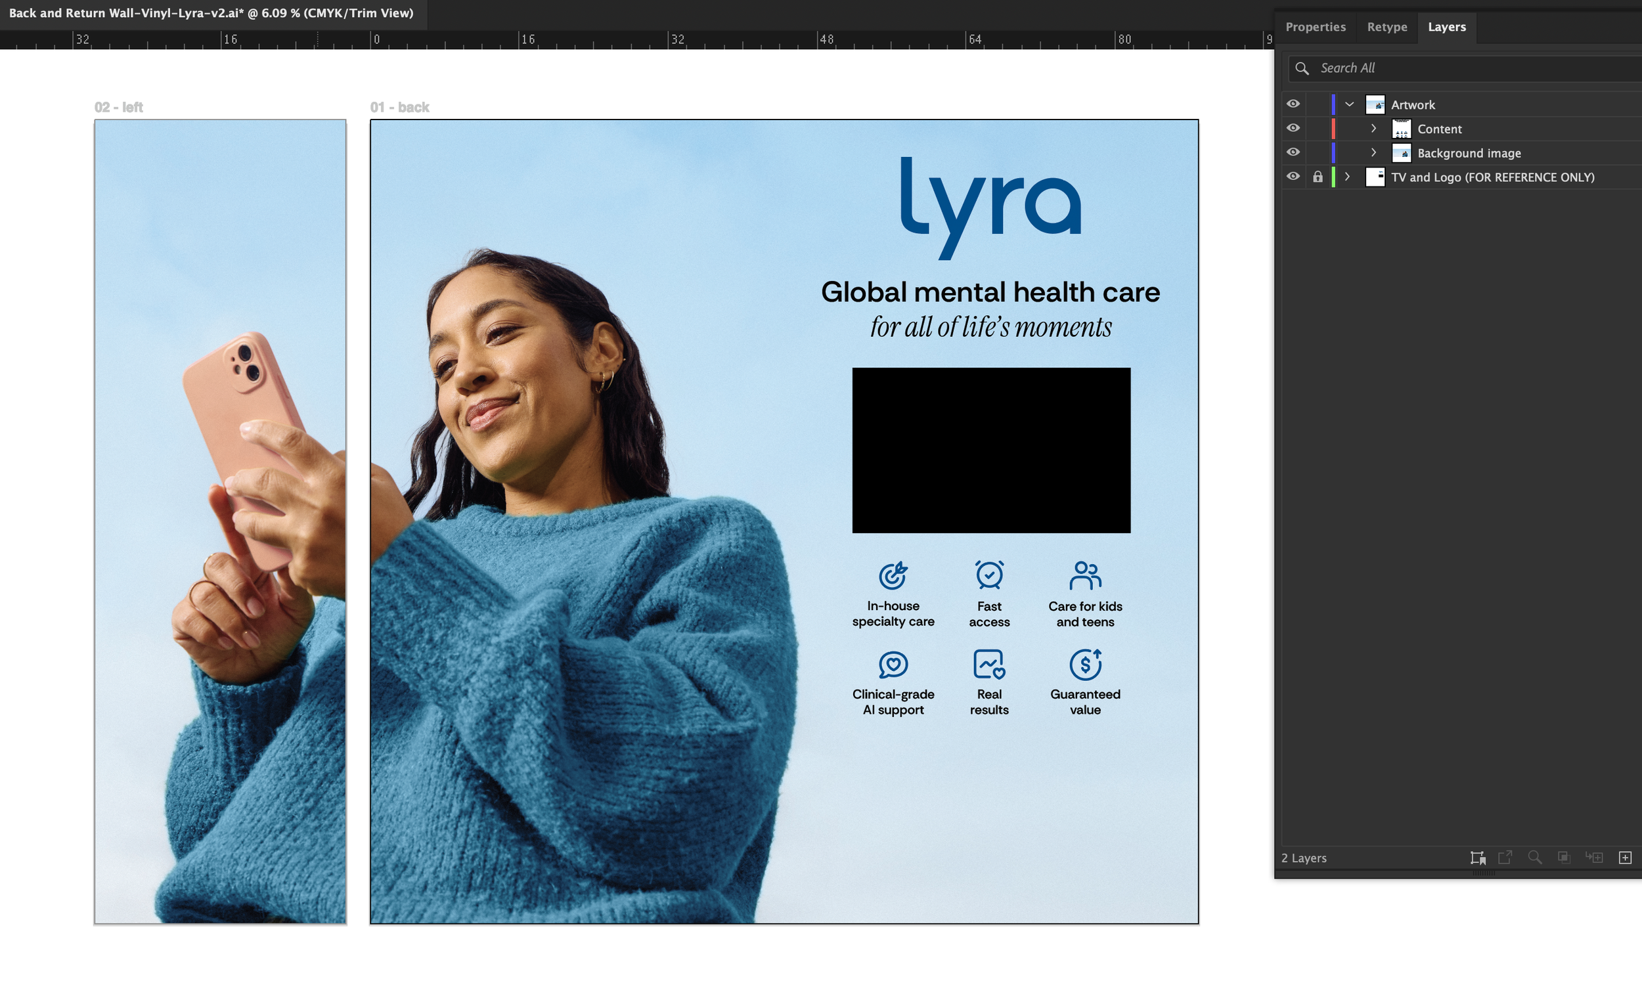
Task: Click the Create New Layer icon
Action: click(x=1626, y=858)
